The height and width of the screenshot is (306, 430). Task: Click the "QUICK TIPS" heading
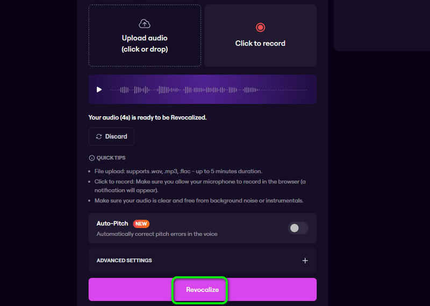tap(111, 158)
